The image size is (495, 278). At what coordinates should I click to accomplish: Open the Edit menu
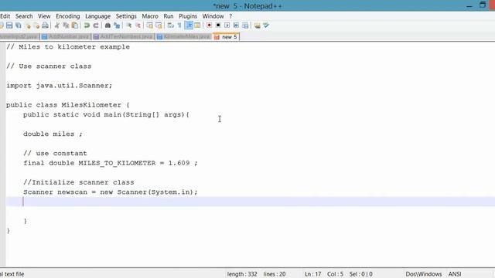point(5,16)
